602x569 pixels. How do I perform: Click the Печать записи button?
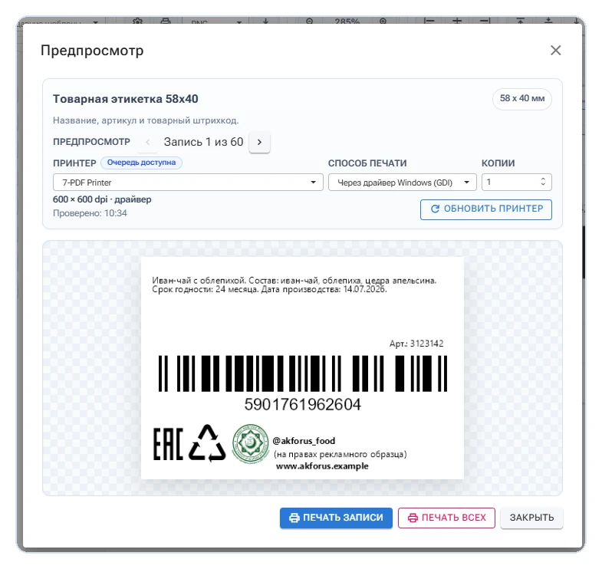coord(336,518)
